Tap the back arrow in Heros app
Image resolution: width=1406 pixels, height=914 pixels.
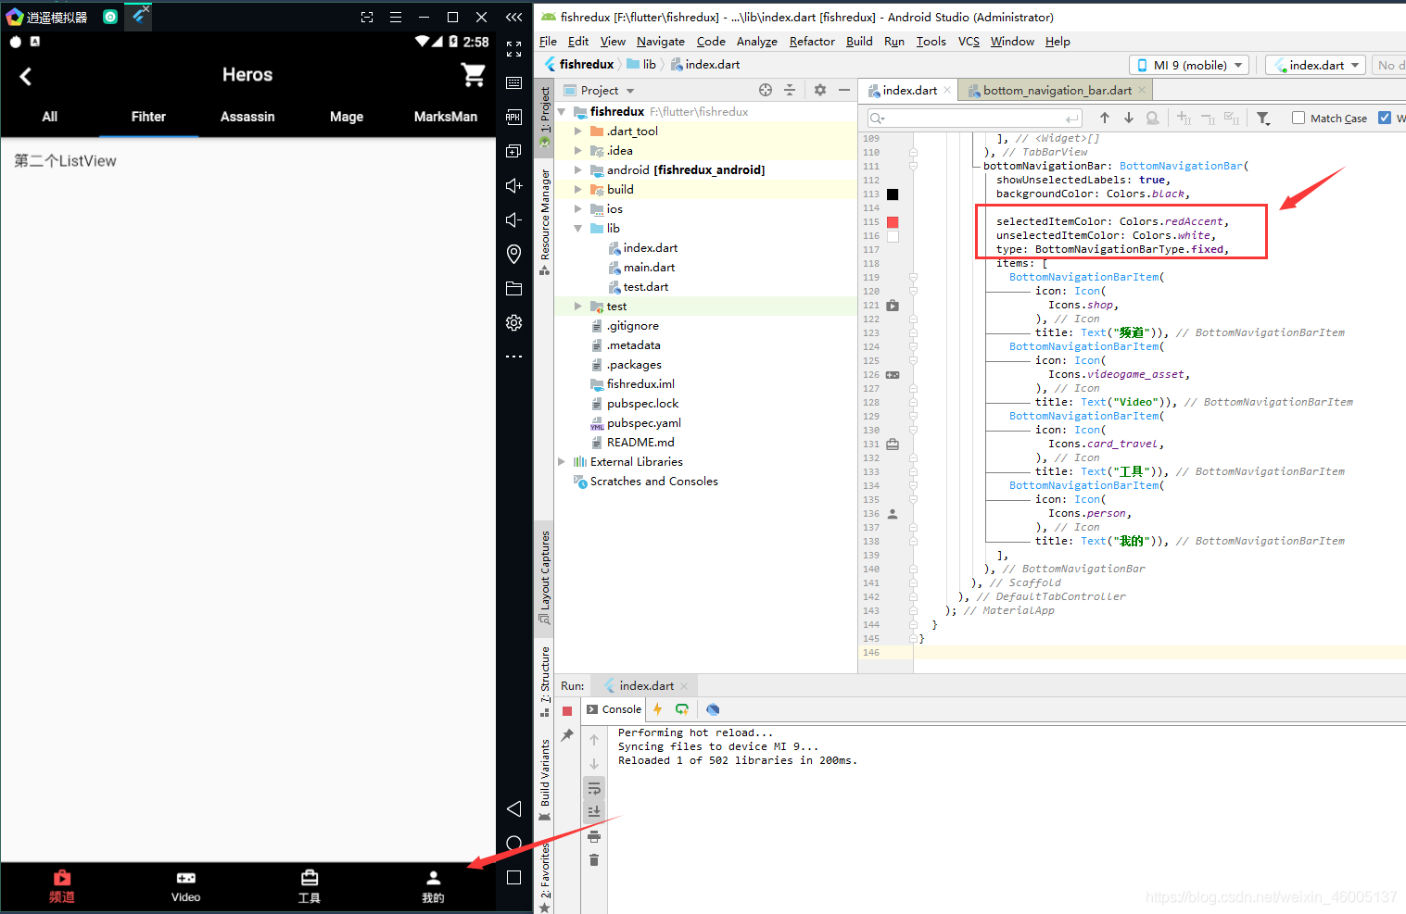pyautogui.click(x=26, y=77)
